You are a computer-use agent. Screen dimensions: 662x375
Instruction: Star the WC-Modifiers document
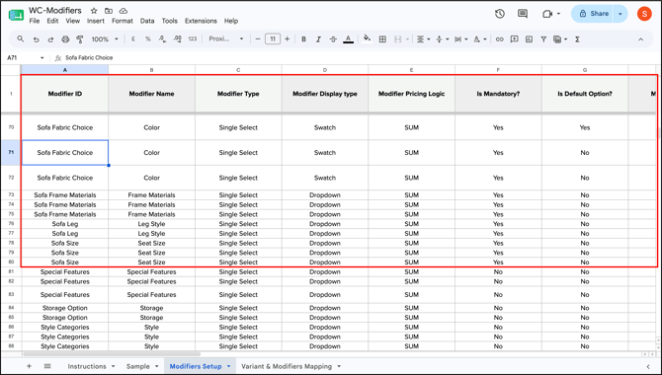[94, 11]
